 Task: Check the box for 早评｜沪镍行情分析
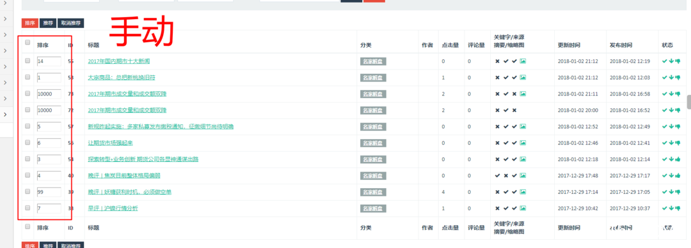[28, 208]
